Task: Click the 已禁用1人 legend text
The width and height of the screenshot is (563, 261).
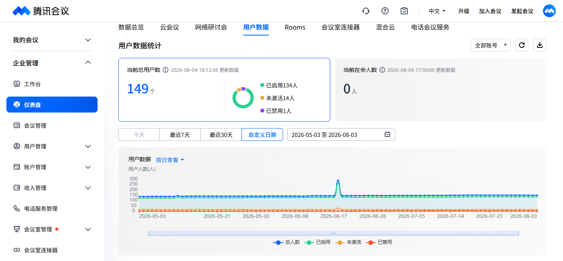Action: click(x=279, y=111)
